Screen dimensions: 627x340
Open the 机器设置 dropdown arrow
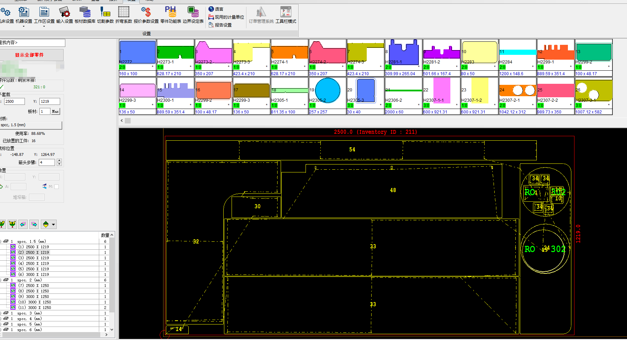[x=24, y=26]
